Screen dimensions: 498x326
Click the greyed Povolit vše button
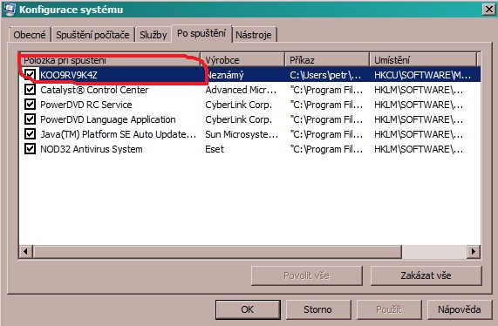tap(306, 275)
